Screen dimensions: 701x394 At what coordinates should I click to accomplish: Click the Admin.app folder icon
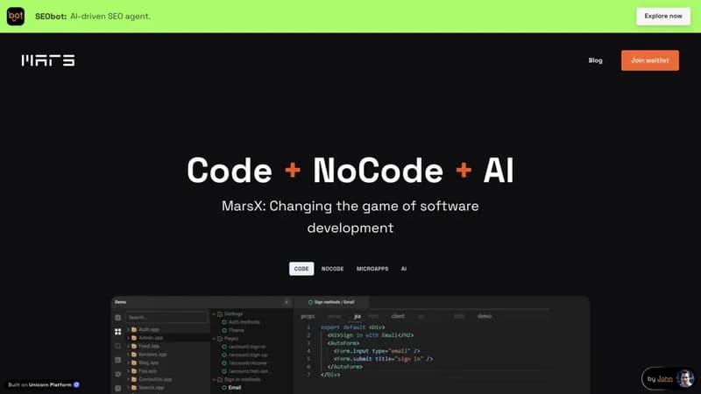pos(134,338)
